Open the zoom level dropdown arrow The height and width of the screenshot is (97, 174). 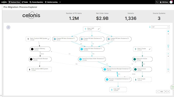(166, 92)
